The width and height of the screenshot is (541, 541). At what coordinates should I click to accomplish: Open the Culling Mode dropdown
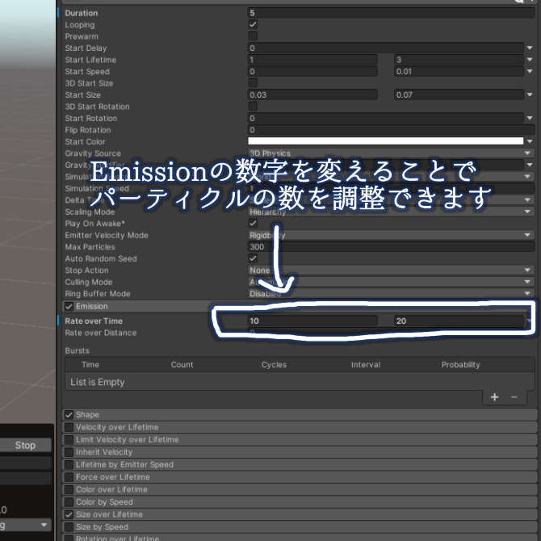pos(392,282)
